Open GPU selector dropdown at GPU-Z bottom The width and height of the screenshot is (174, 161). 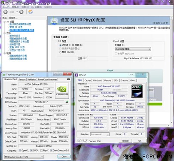pyautogui.click(x=24, y=157)
